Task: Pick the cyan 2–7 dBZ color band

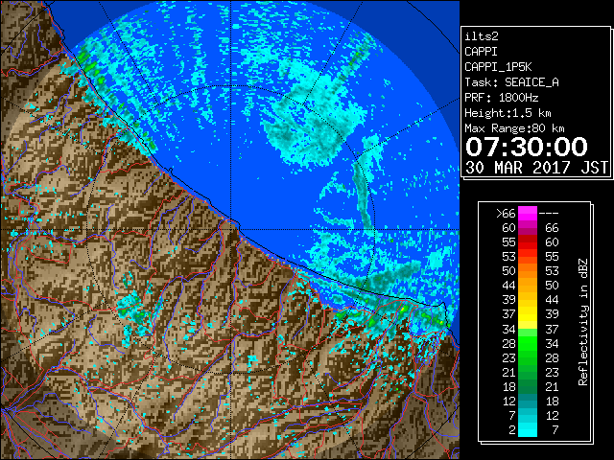Action: point(528,429)
